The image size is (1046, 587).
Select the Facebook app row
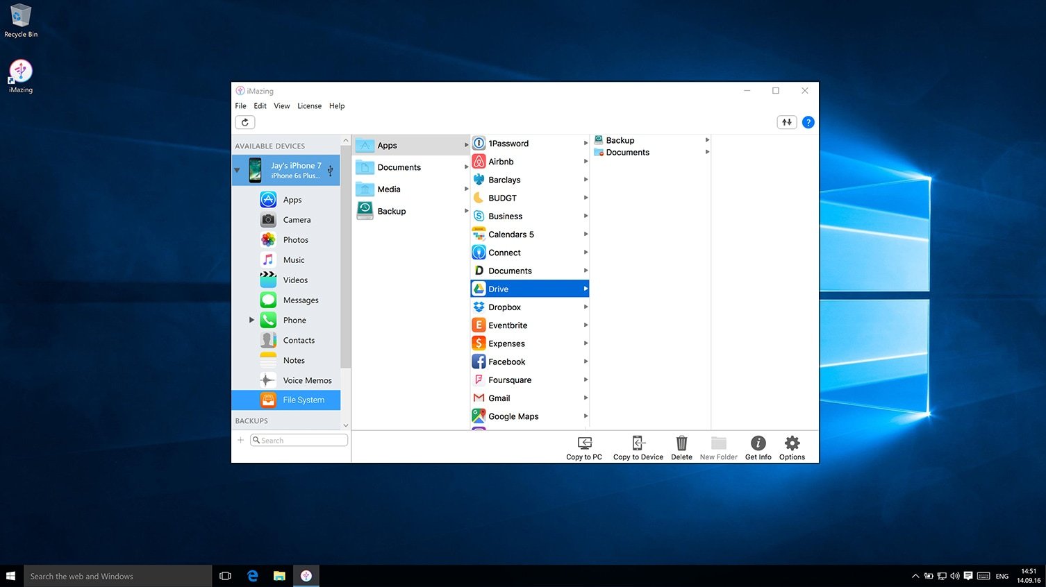[x=530, y=362]
